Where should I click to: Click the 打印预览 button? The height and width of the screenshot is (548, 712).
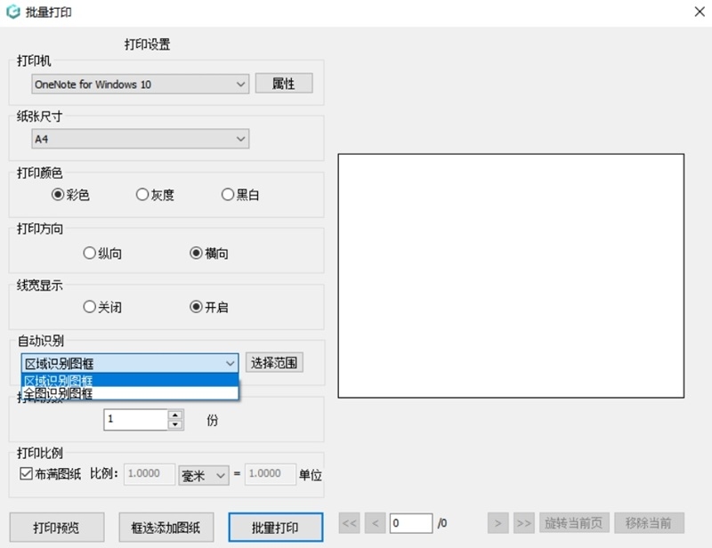57,528
